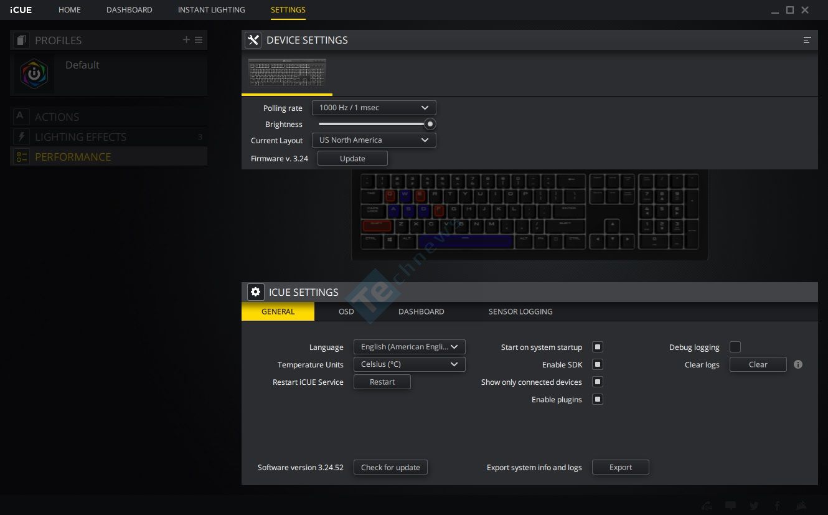Click the Firmware v. 3.24 label
828x515 pixels.
click(280, 158)
